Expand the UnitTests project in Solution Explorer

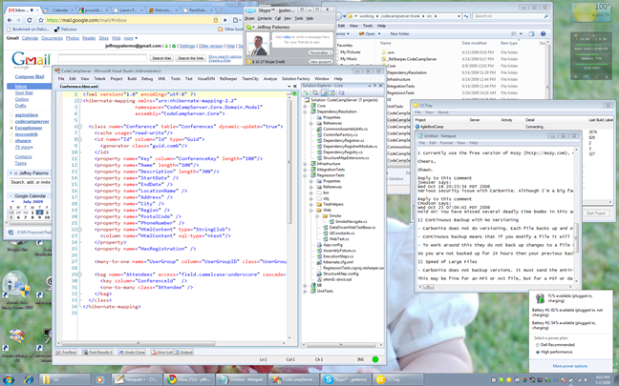[305, 291]
